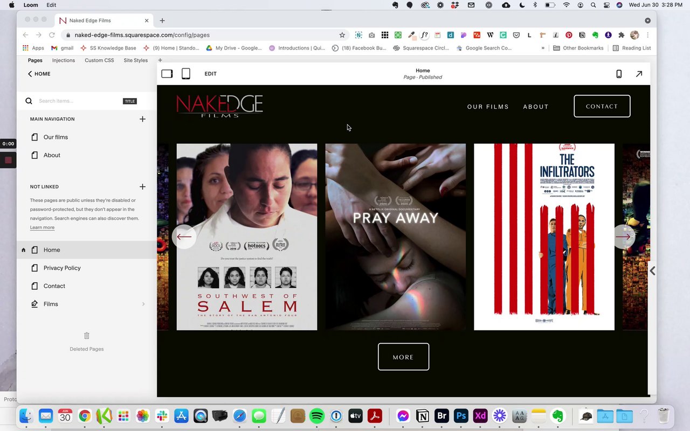Switch to the Custom CSS tab
690x431 pixels.
coord(99,60)
